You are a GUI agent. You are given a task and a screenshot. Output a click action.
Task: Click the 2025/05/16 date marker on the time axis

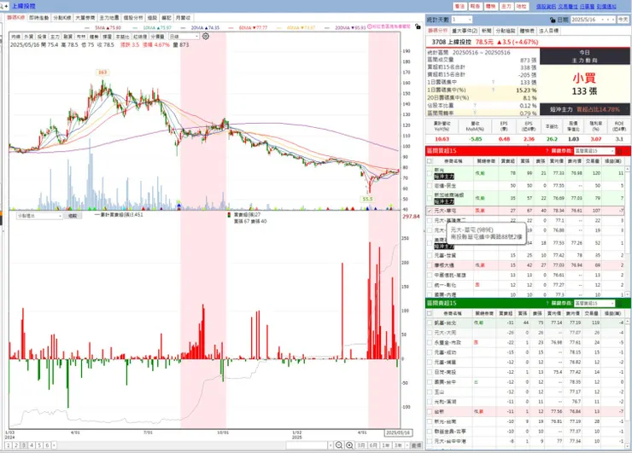pos(398,433)
